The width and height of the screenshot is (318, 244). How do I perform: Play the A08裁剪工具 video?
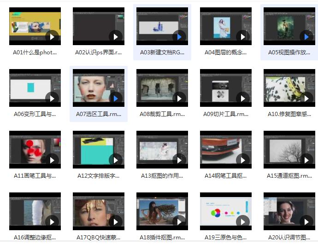179,99
